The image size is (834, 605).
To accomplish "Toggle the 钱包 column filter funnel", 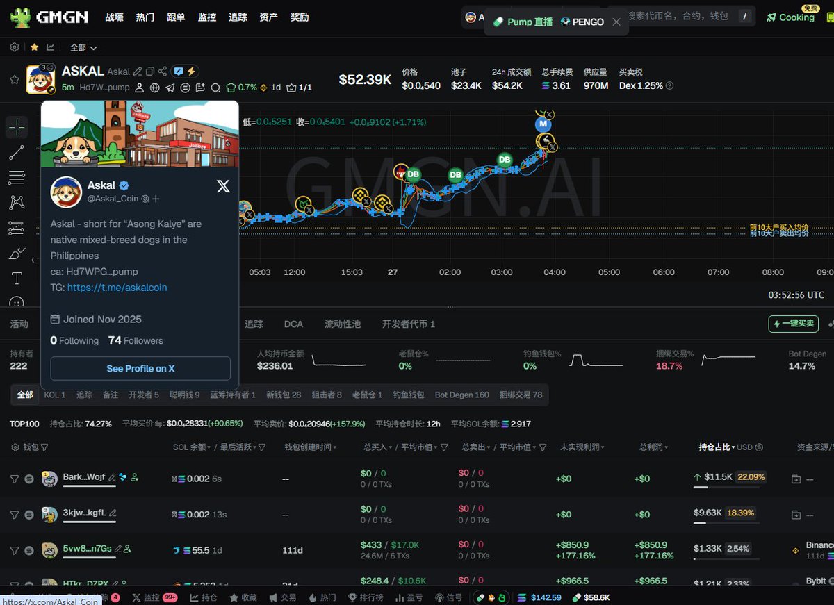I will [44, 447].
